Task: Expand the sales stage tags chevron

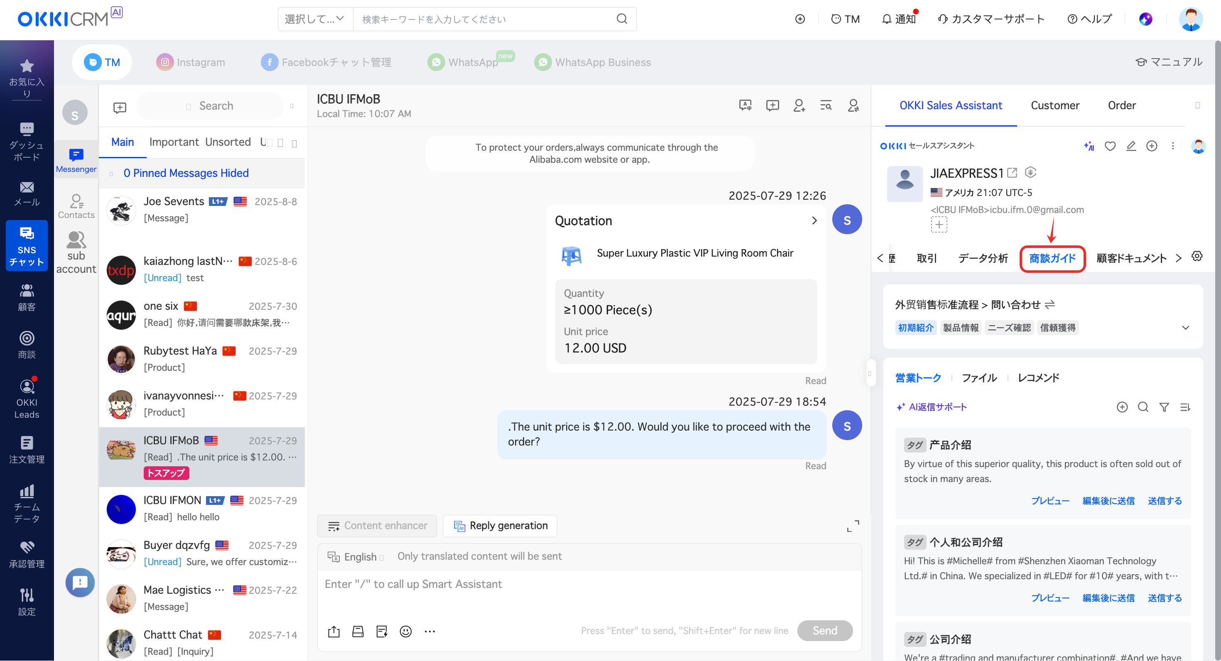Action: point(1186,328)
